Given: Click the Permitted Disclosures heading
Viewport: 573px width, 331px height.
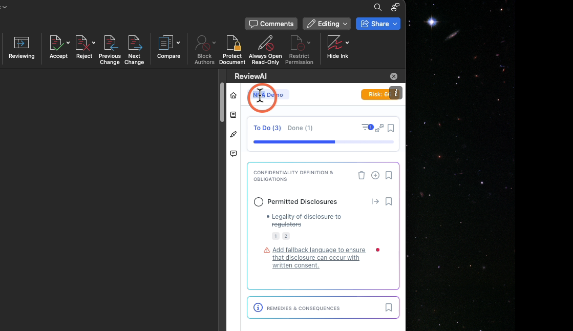Looking at the screenshot, I should tap(302, 201).
